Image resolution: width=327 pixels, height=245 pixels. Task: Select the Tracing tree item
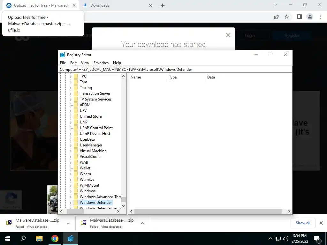[86, 87]
